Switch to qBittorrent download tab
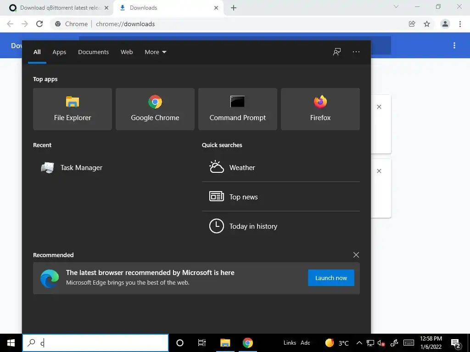This screenshot has width=470, height=352. coord(58,8)
